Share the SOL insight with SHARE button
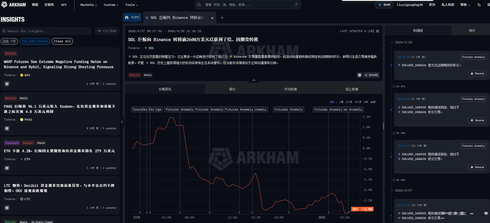Viewport: 490px width, 223px height. point(372,75)
